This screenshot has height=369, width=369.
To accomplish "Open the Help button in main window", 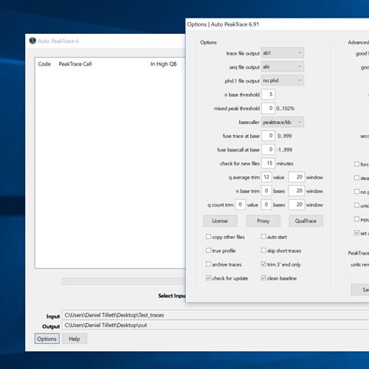I will pos(75,339).
